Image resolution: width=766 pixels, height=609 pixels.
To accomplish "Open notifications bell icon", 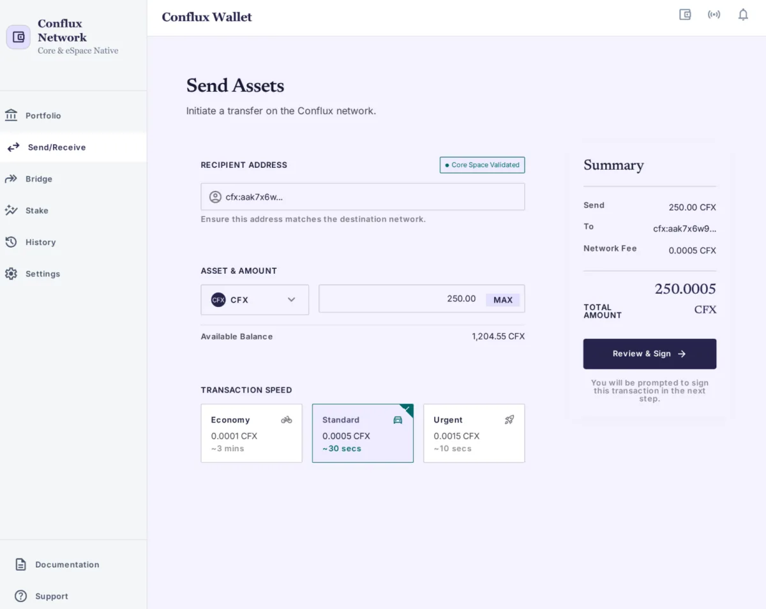I will pyautogui.click(x=743, y=15).
